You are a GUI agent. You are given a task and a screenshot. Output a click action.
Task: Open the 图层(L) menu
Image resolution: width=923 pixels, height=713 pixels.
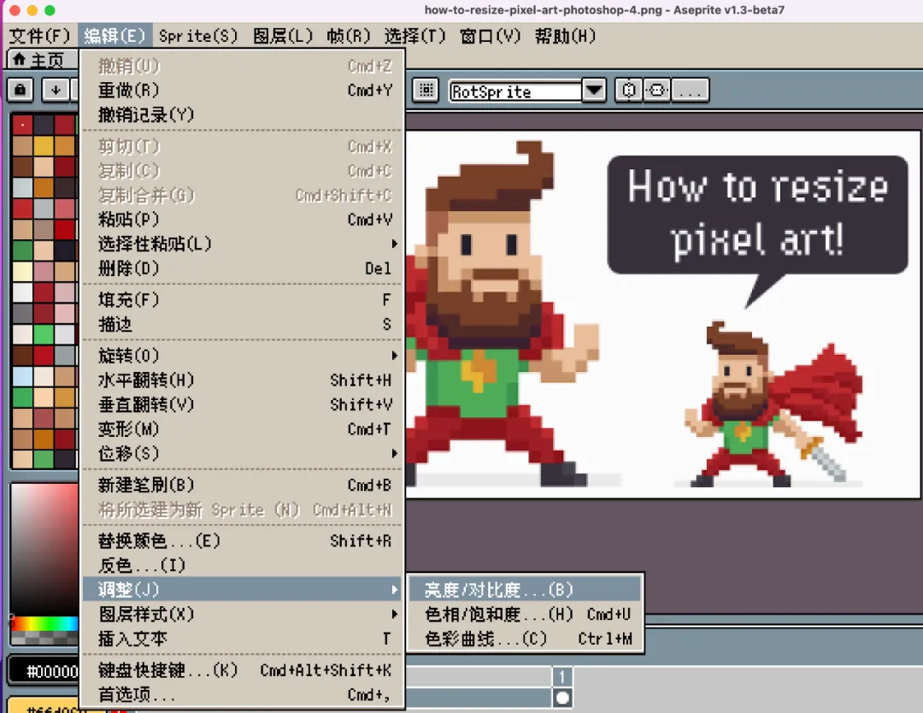click(283, 36)
